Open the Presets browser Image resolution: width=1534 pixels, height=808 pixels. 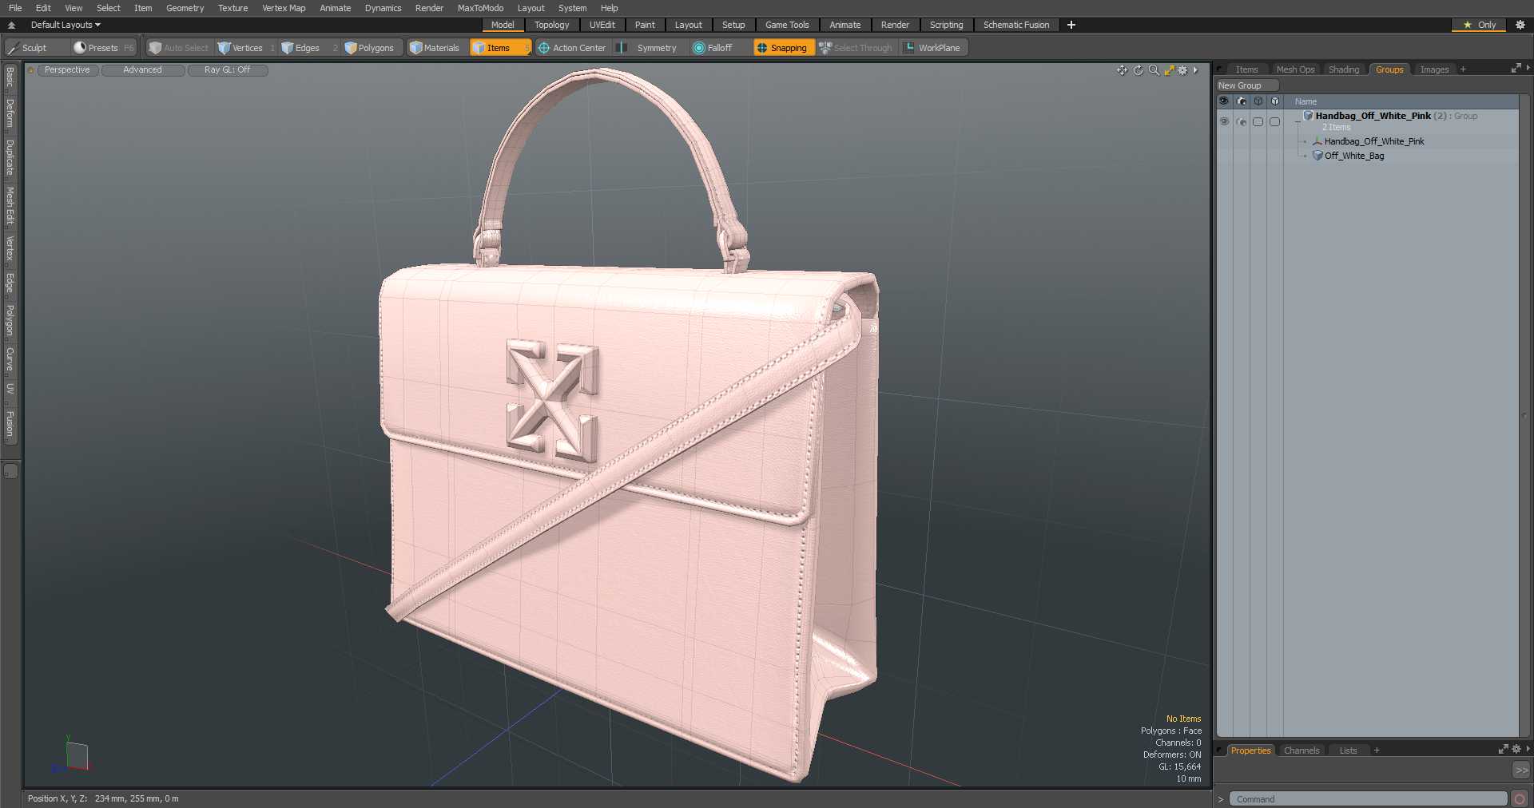pos(104,48)
